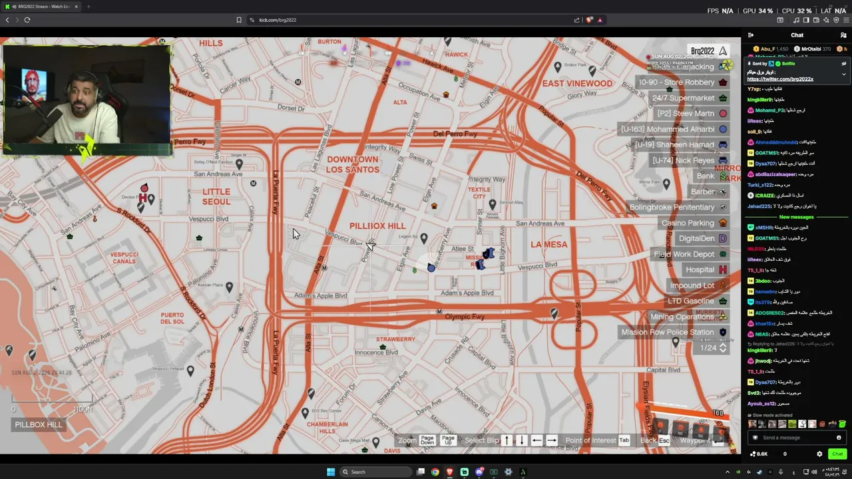This screenshot has height=479, width=852.
Task: Click the Barber scissors icon
Action: pos(723,192)
